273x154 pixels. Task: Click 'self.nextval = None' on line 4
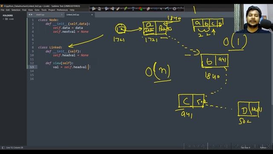point(71,32)
